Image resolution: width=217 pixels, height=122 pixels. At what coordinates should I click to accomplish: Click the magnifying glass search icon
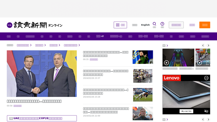click(x=154, y=24)
